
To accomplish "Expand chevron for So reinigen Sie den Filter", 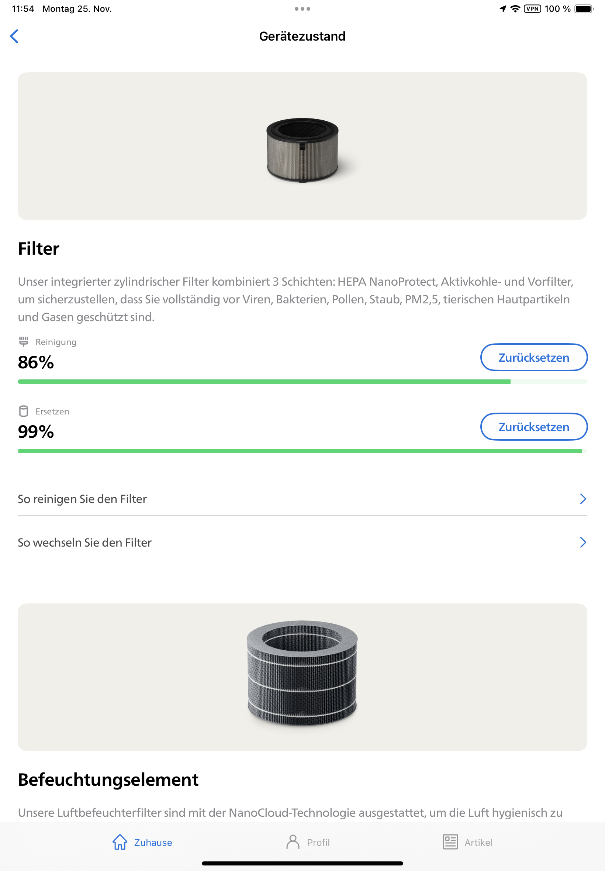I will 583,499.
